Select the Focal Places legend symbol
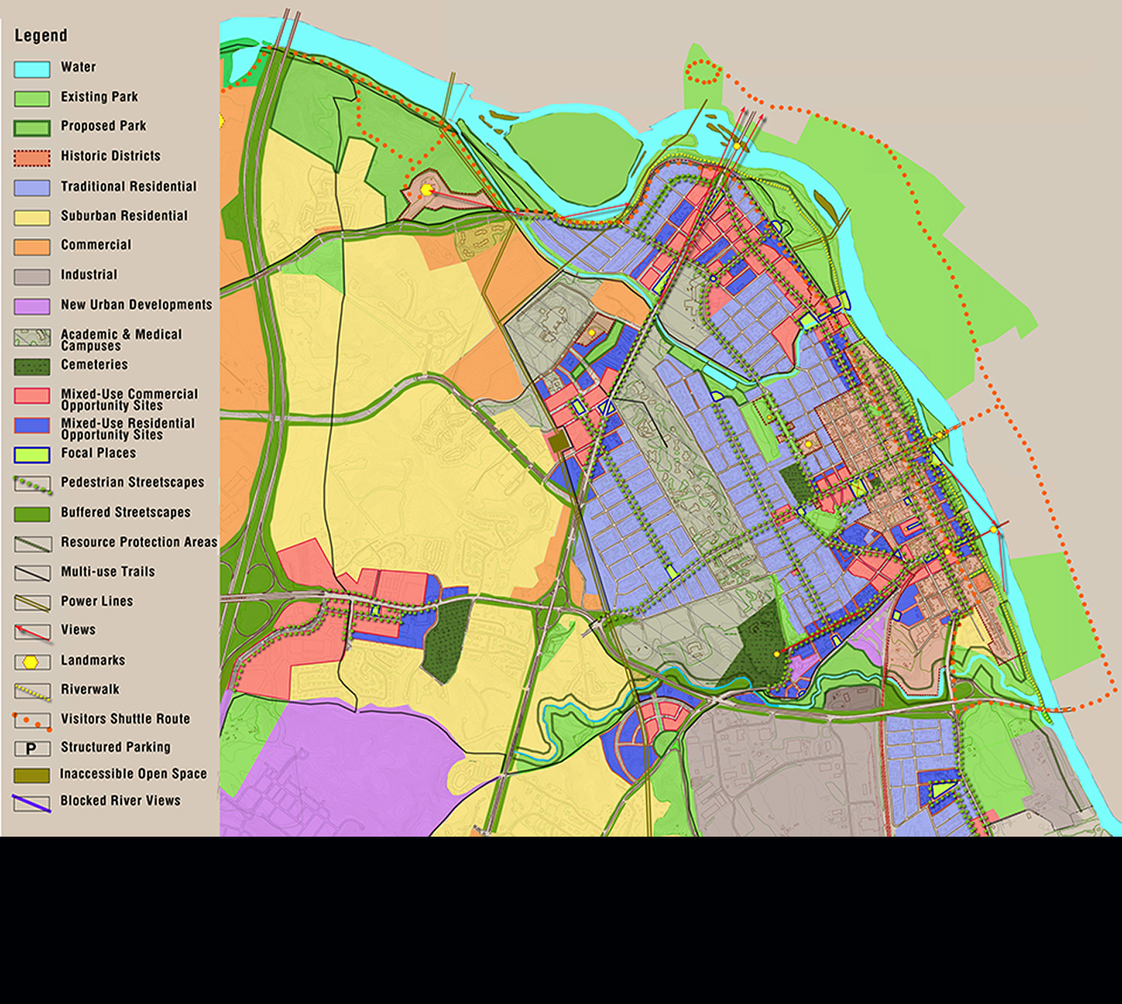The image size is (1122, 1004). click(31, 455)
